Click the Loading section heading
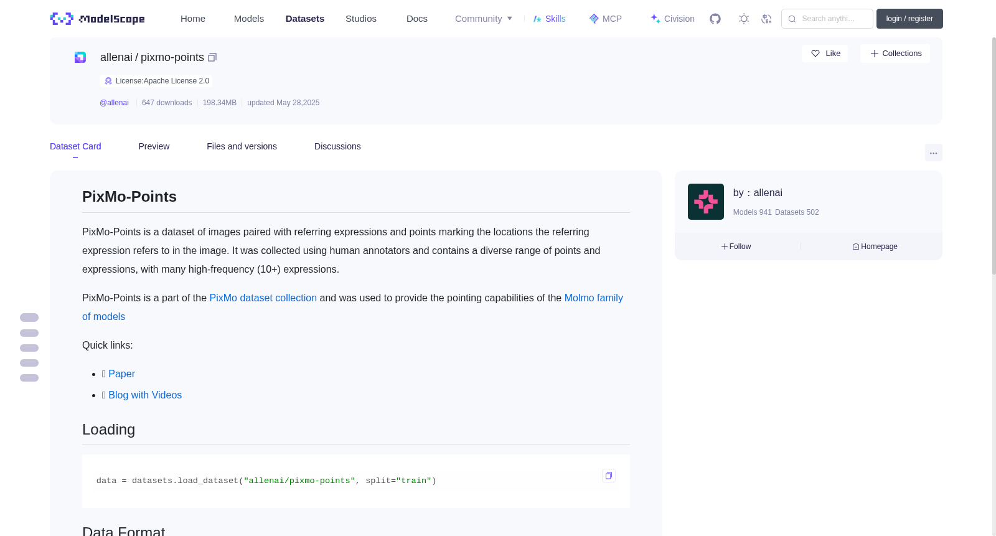 (x=108, y=430)
